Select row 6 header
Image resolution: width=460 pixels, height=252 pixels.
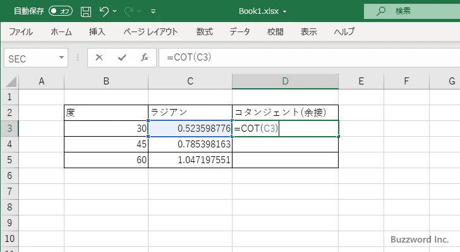click(9, 176)
